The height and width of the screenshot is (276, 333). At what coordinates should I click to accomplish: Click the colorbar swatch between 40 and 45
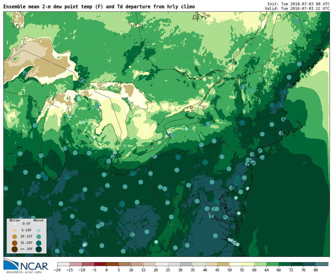coord(211,264)
